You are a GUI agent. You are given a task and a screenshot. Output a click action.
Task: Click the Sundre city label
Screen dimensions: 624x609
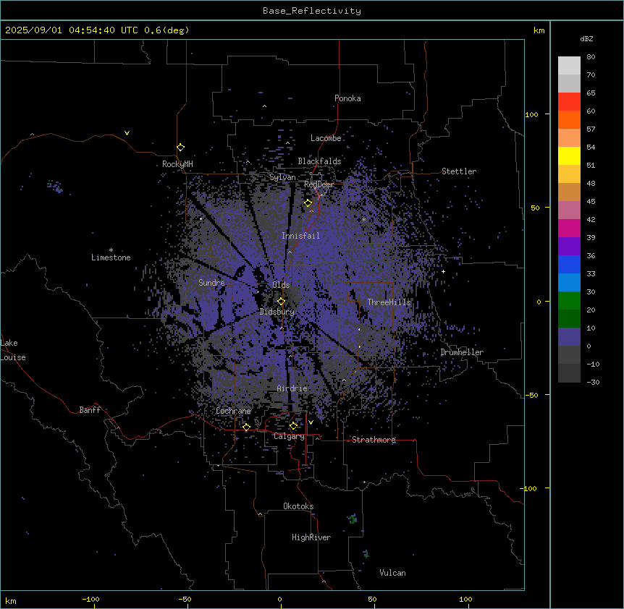tap(211, 283)
